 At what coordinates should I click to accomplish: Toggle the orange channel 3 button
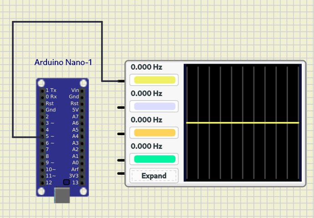click(x=154, y=133)
